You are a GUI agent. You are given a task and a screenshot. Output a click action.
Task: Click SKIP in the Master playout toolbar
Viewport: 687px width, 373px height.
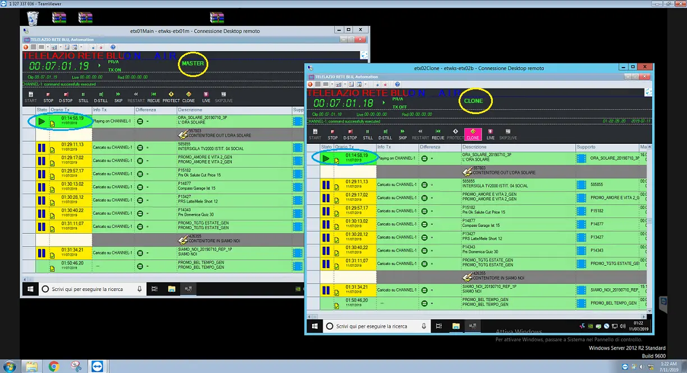coord(118,97)
